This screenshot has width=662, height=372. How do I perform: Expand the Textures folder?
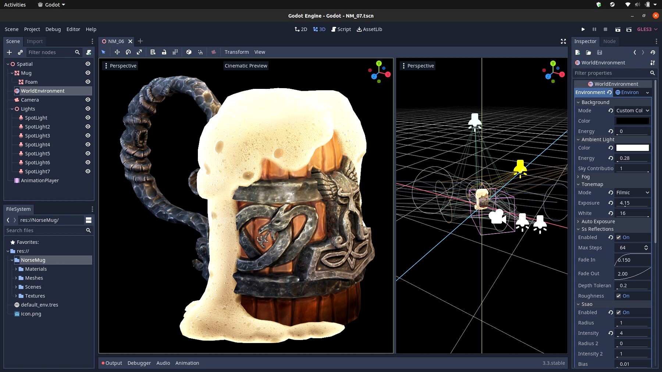16,296
